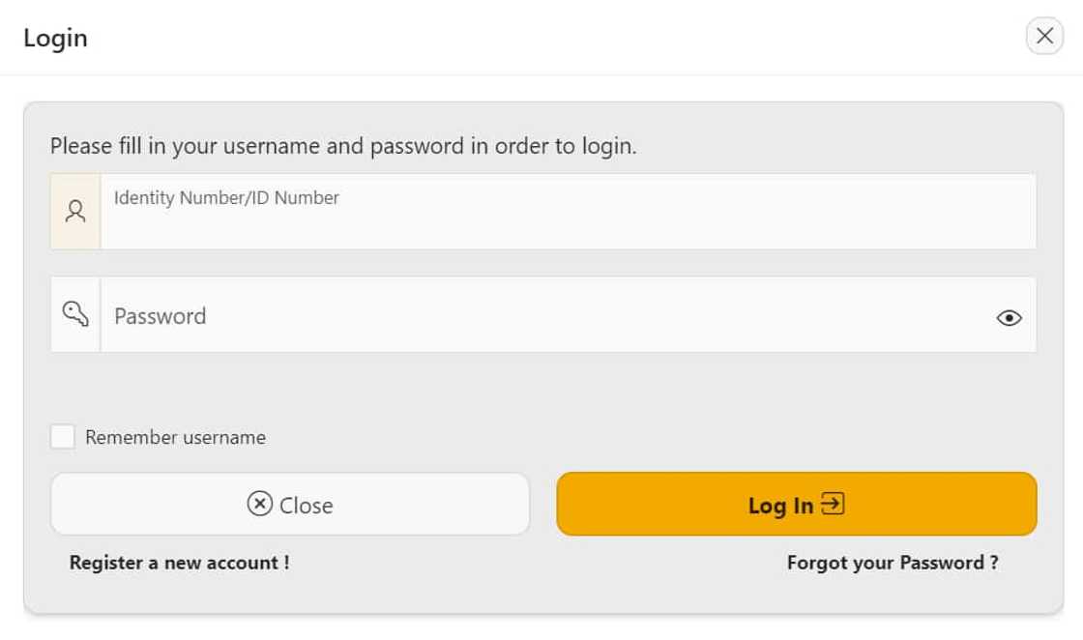This screenshot has width=1083, height=640.
Task: Dismiss the Login dialog with top-right X
Action: (x=1043, y=37)
